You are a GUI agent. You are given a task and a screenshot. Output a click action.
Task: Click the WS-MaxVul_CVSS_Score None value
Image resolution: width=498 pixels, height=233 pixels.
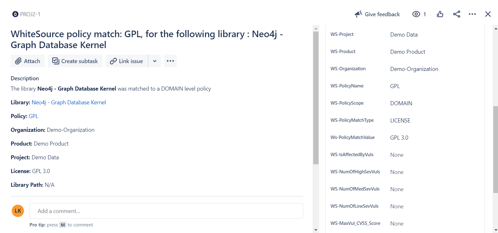pos(397,224)
